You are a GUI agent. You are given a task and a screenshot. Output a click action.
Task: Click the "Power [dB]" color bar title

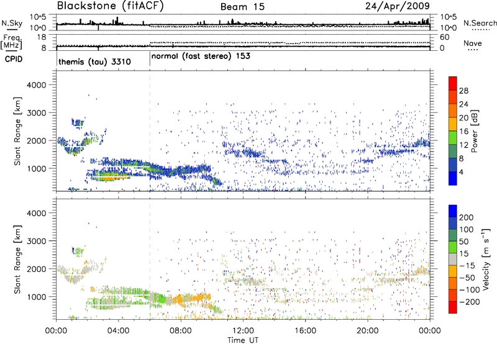point(475,131)
